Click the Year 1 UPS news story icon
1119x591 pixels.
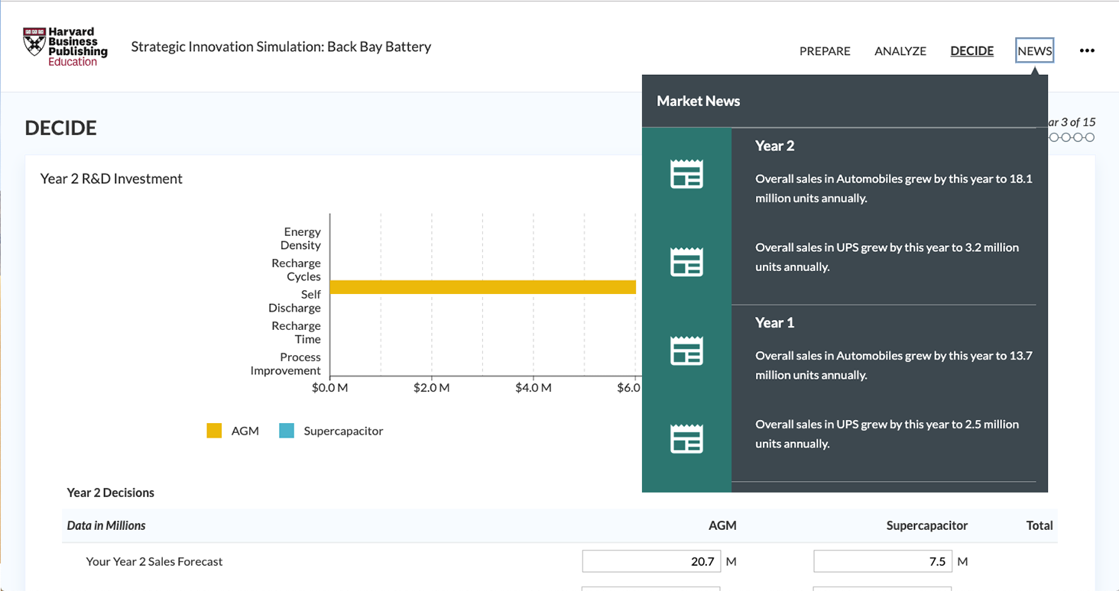pyautogui.click(x=686, y=438)
